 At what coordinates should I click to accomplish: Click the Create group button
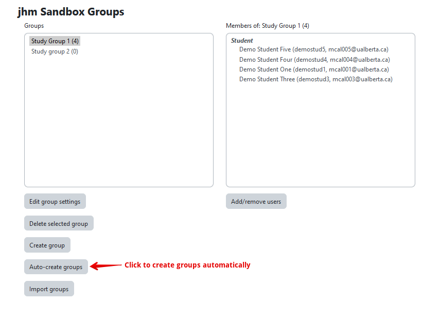pyautogui.click(x=47, y=245)
